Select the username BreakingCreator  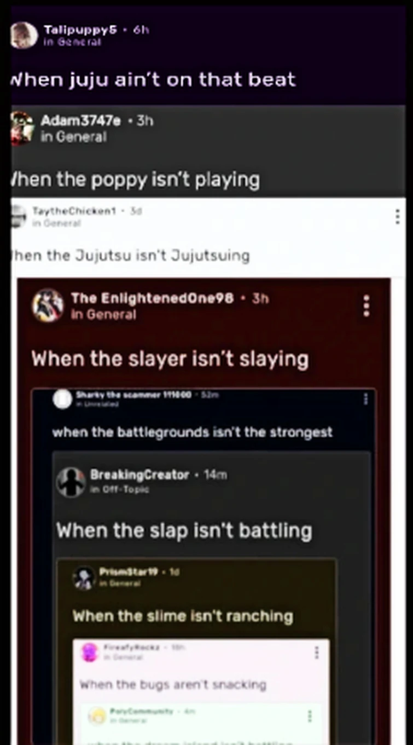tap(139, 475)
